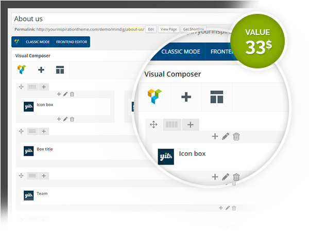This screenshot has width=309, height=237.
Task: Add element with unmagnified toolbar plus icon
Action: [x=41, y=70]
